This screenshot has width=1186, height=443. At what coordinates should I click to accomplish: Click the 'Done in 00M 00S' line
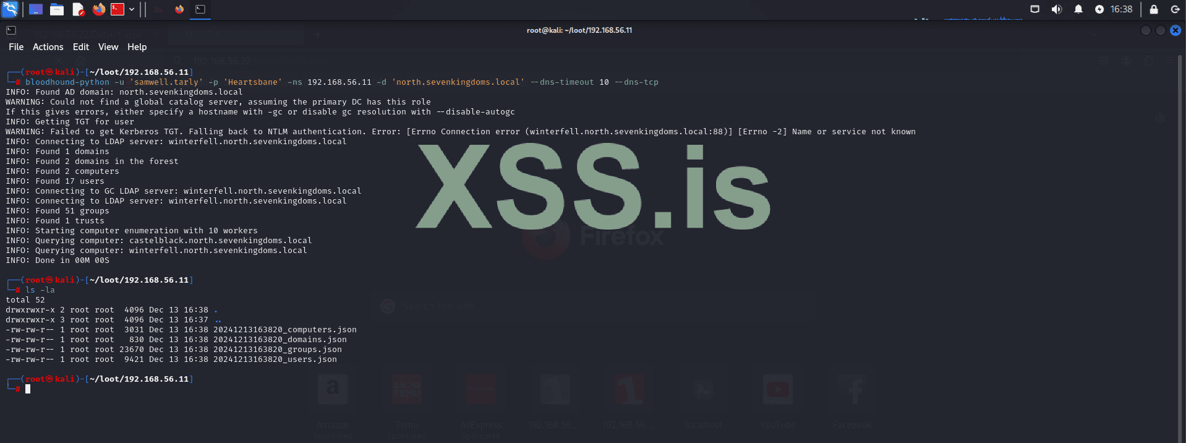[58, 260]
